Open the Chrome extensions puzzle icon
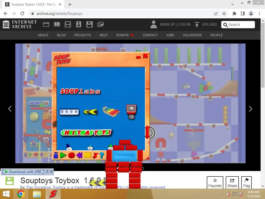The width and height of the screenshot is (265, 199). pyautogui.click(x=234, y=13)
